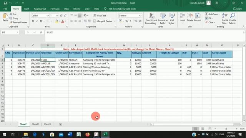Click the Windows Start button

click(4, 134)
